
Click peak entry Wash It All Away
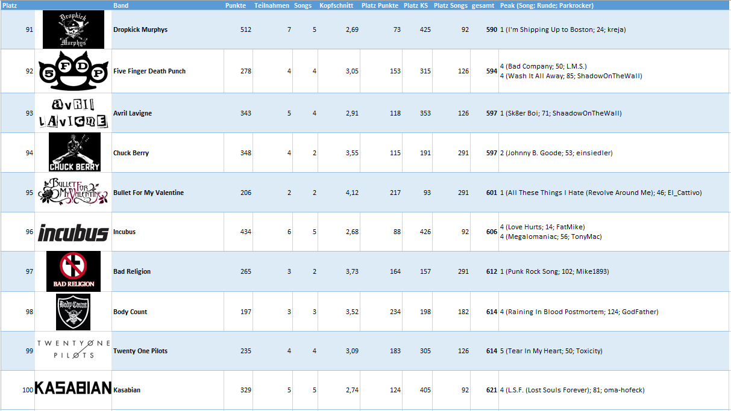pos(571,76)
